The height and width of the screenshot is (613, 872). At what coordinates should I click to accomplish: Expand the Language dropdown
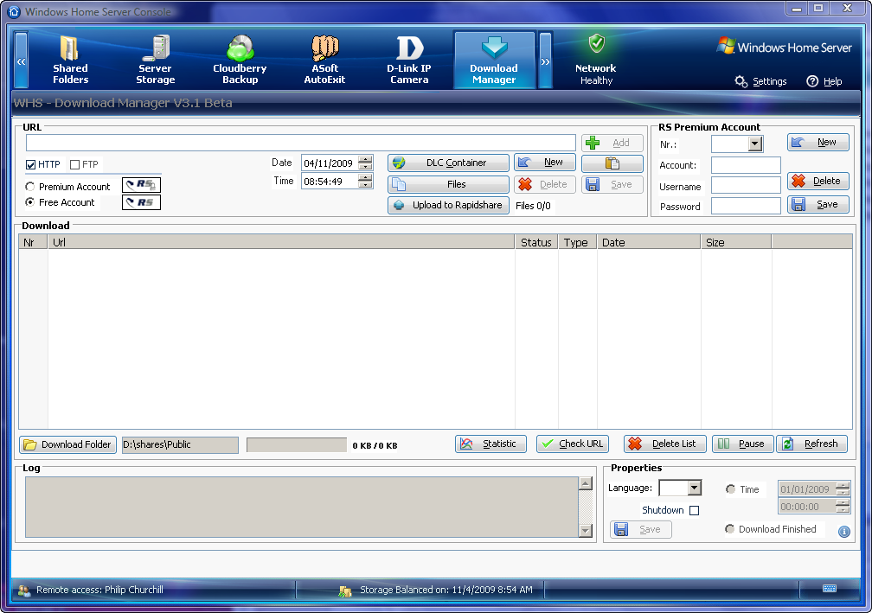[694, 488]
